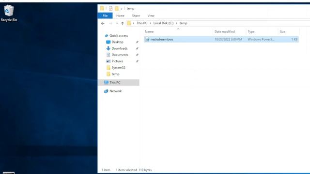
Task: Click the nestedmembers PowerShell file icon
Action: click(x=147, y=40)
